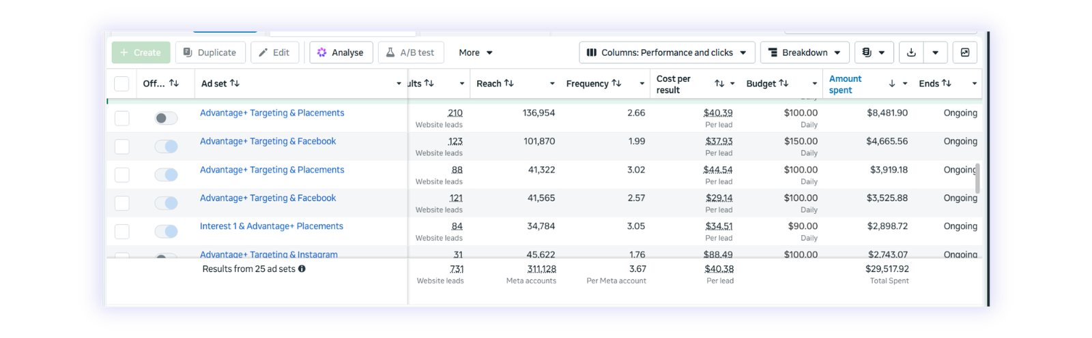Screen dimensions: 1092x338
Task: Click the 311,128 Meta accounts total reach
Action: pos(541,269)
